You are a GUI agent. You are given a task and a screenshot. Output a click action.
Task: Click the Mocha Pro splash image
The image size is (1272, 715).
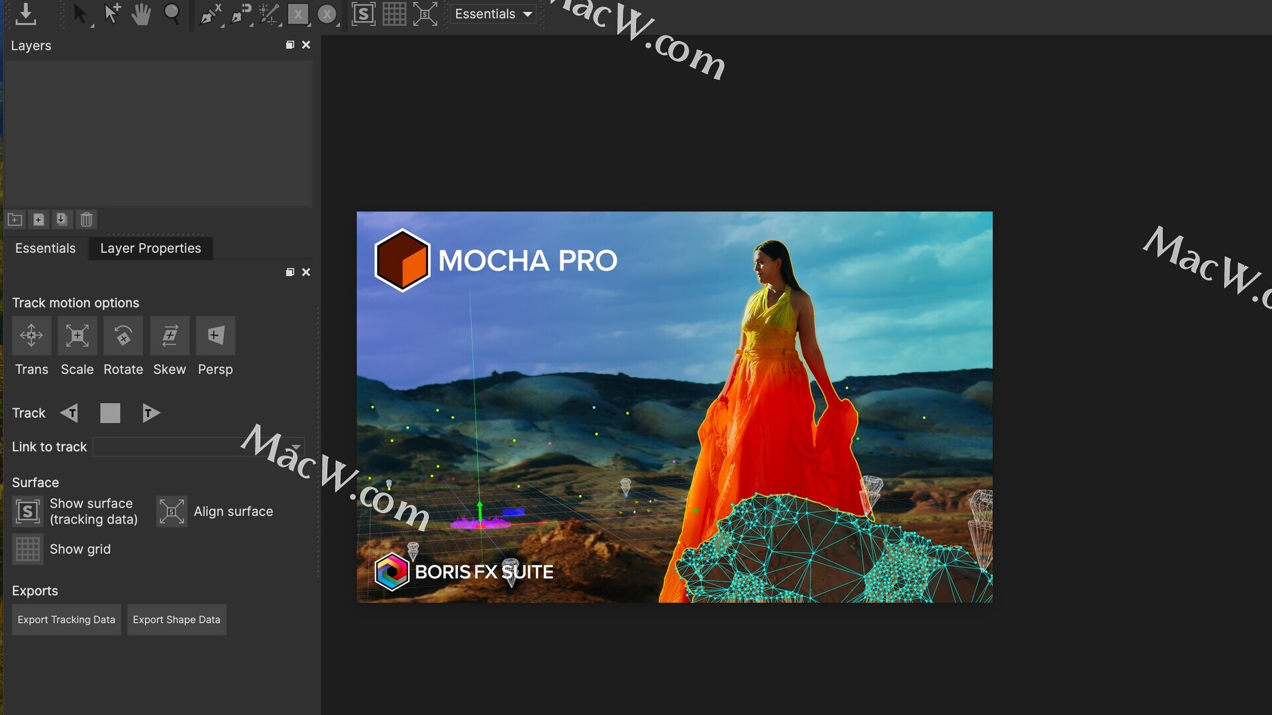[x=674, y=407]
